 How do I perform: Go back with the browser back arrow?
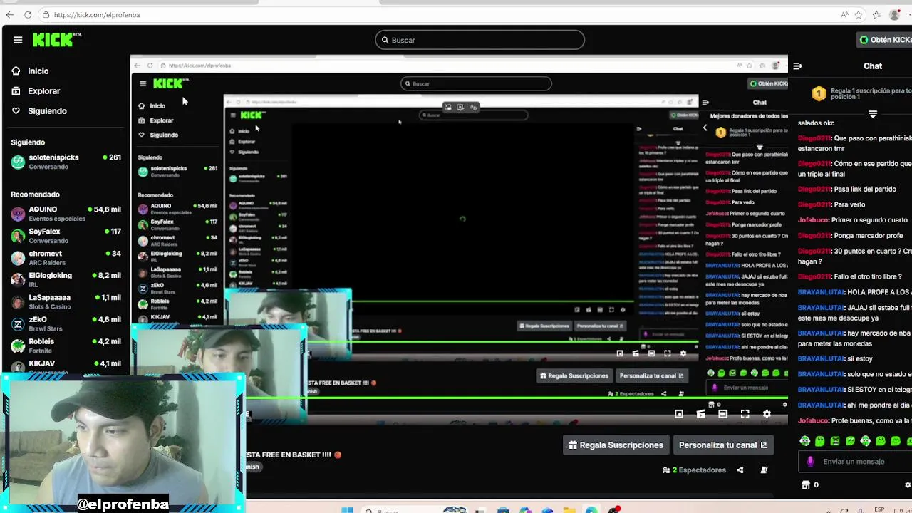pos(9,14)
